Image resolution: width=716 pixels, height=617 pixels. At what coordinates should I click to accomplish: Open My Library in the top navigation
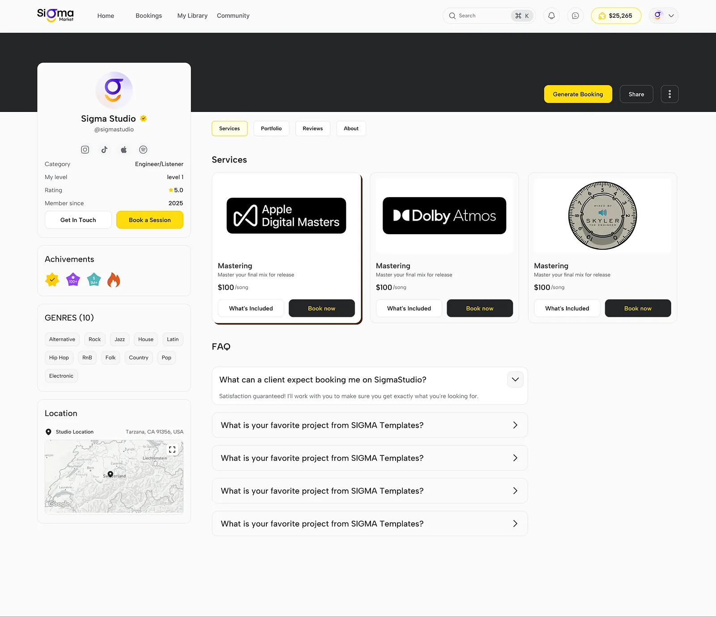[x=192, y=16]
